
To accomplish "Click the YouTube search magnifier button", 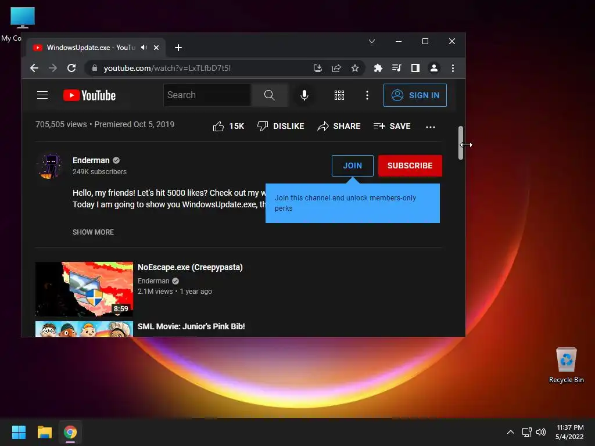I will point(270,95).
